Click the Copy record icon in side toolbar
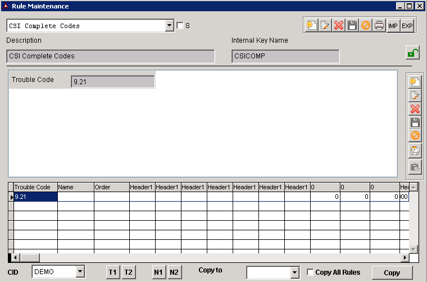 coord(415,151)
